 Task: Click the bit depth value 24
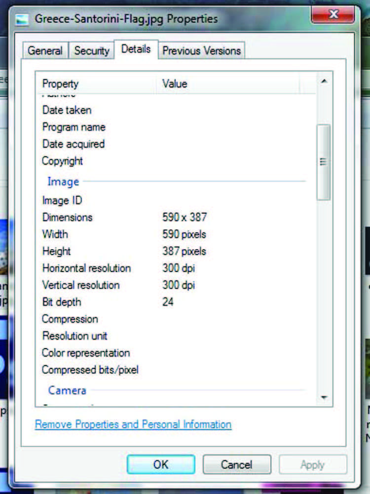coord(168,302)
